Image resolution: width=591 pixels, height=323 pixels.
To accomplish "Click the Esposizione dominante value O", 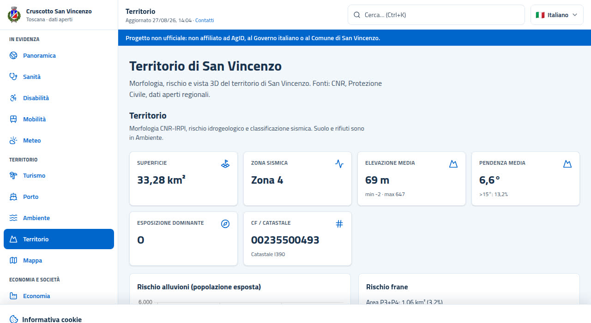I will [x=141, y=240].
